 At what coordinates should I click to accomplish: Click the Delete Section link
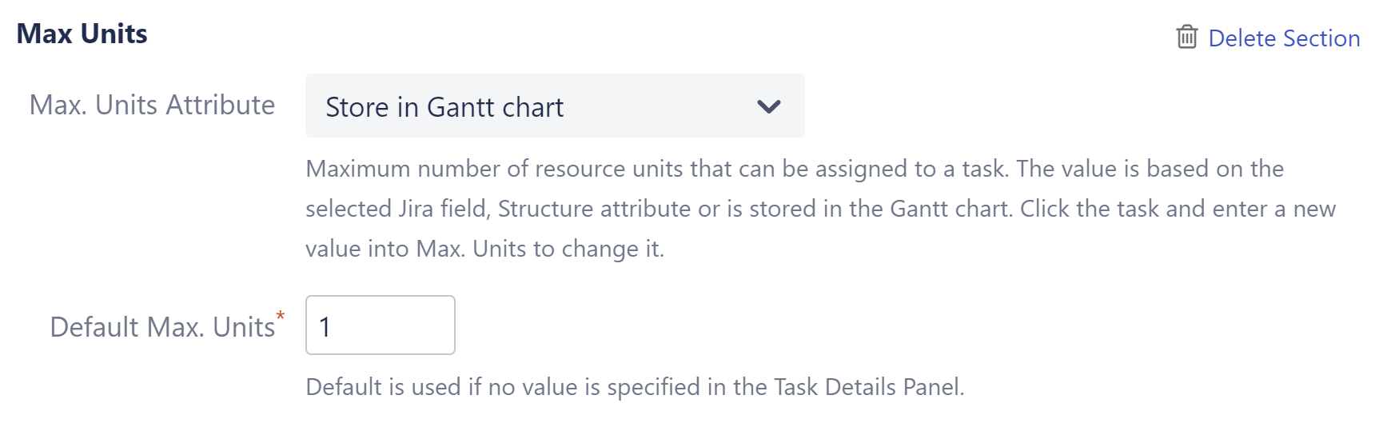click(x=1284, y=38)
